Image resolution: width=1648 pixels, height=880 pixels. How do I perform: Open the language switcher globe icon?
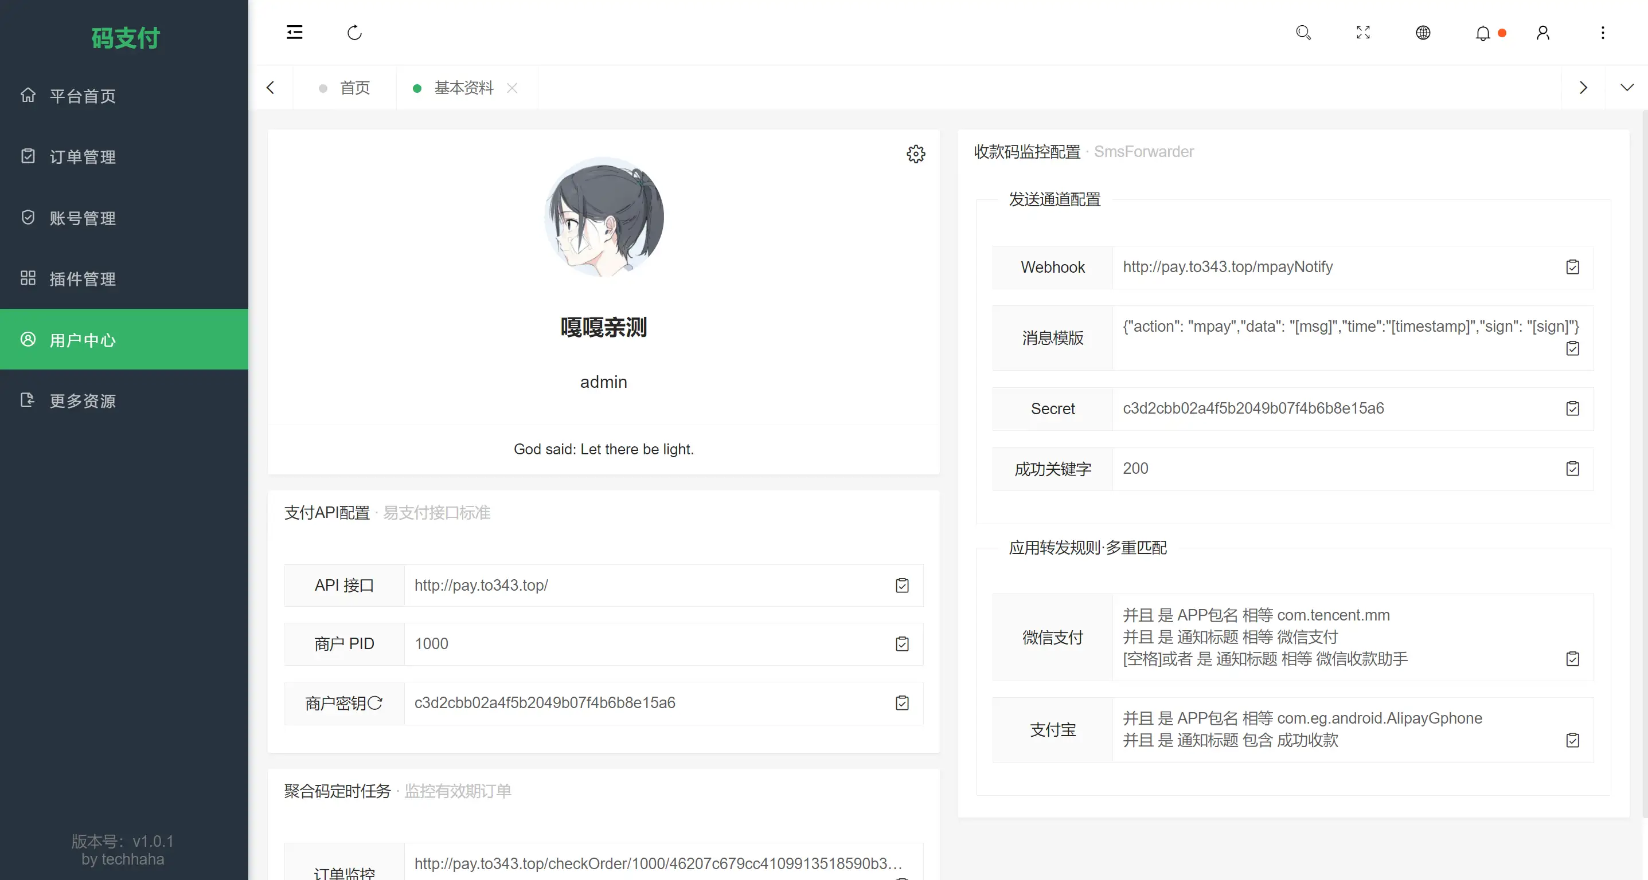[x=1423, y=33]
